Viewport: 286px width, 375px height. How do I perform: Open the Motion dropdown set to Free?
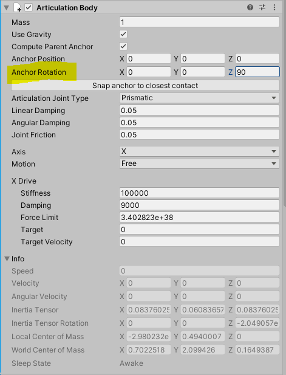(x=199, y=163)
